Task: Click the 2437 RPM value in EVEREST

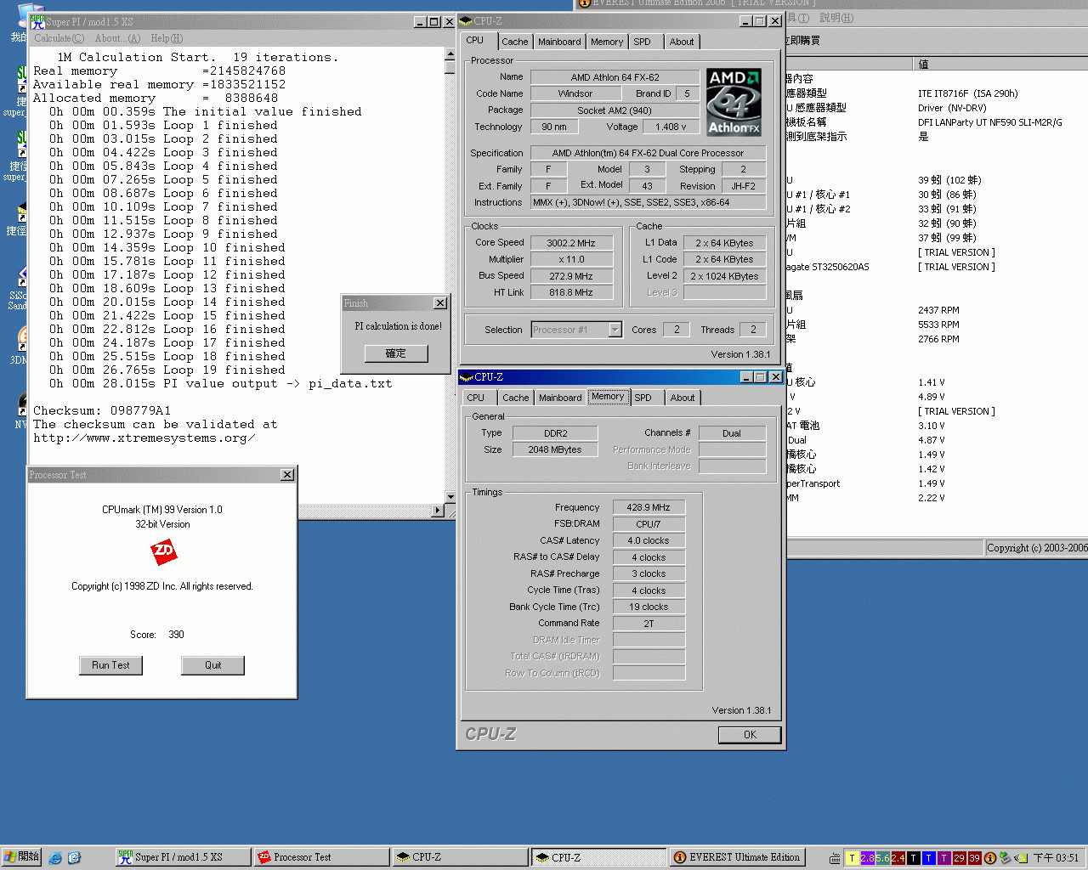Action: click(938, 310)
